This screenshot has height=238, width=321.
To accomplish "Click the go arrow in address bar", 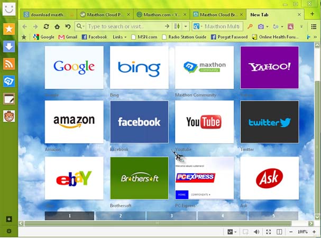I will click(x=167, y=27).
